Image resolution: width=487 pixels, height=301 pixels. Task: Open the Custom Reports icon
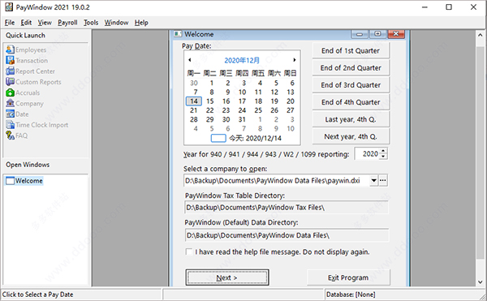coord(11,82)
